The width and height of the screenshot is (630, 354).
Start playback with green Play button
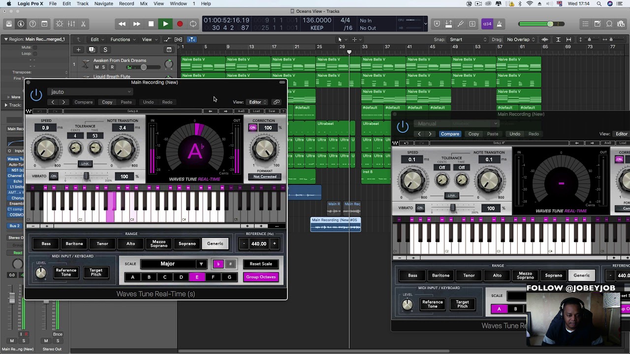(x=165, y=24)
